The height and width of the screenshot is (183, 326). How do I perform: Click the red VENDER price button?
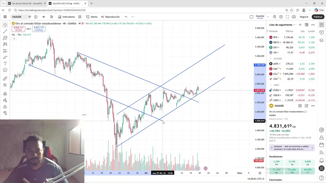18,29
